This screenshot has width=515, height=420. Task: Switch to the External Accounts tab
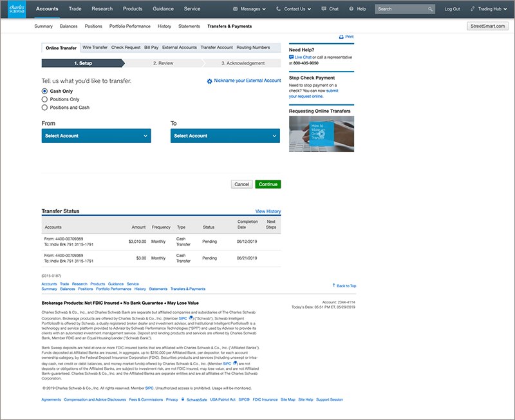[180, 47]
